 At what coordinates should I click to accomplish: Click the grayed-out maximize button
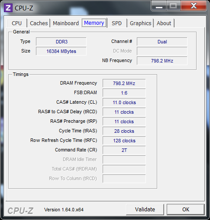coord(174,6)
